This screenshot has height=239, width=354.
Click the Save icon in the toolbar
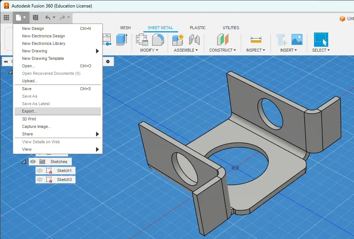coord(36,17)
